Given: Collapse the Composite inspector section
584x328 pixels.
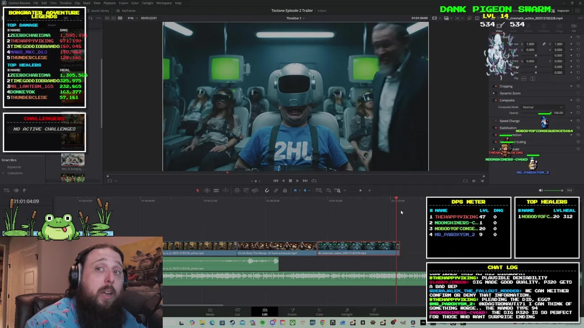Looking at the screenshot, I should pos(507,100).
